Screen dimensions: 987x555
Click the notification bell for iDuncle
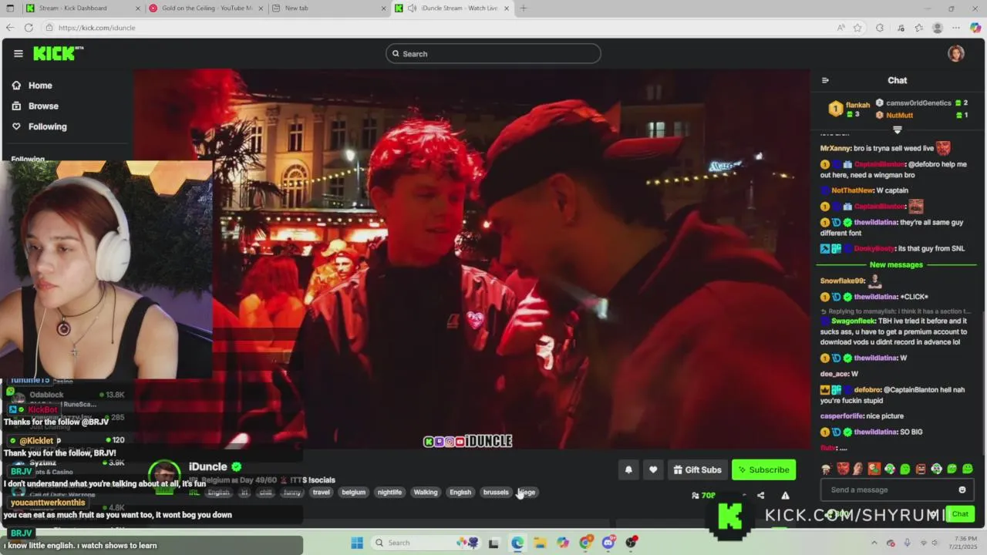point(628,469)
